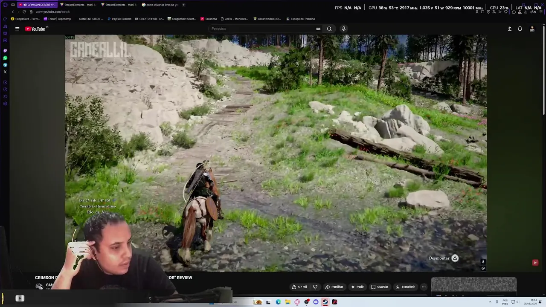Open the on-screen keyboard icon in search

[x=318, y=29]
